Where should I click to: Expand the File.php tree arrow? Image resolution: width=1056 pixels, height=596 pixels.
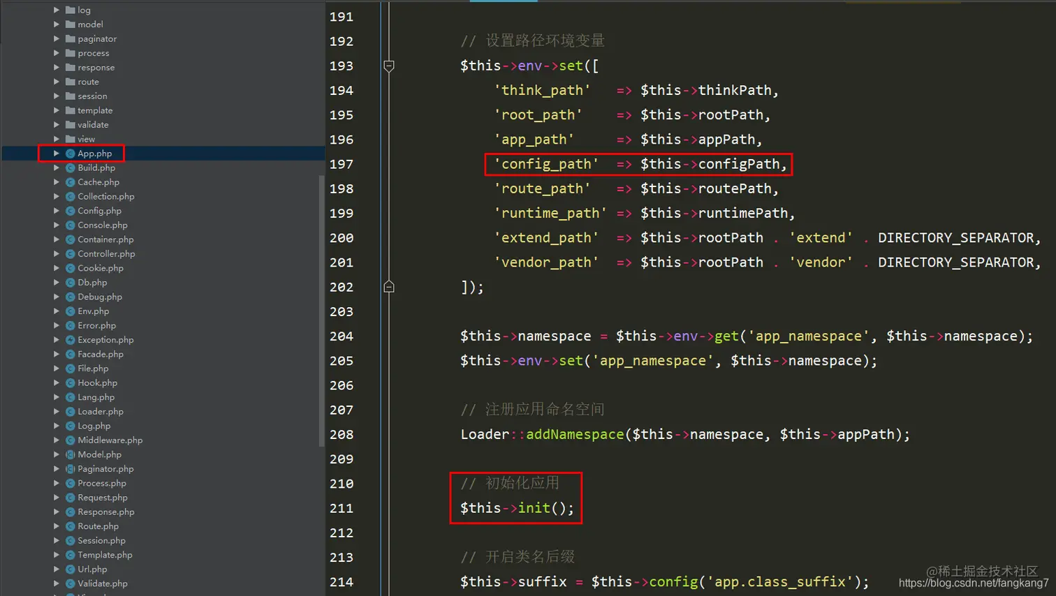tap(57, 368)
